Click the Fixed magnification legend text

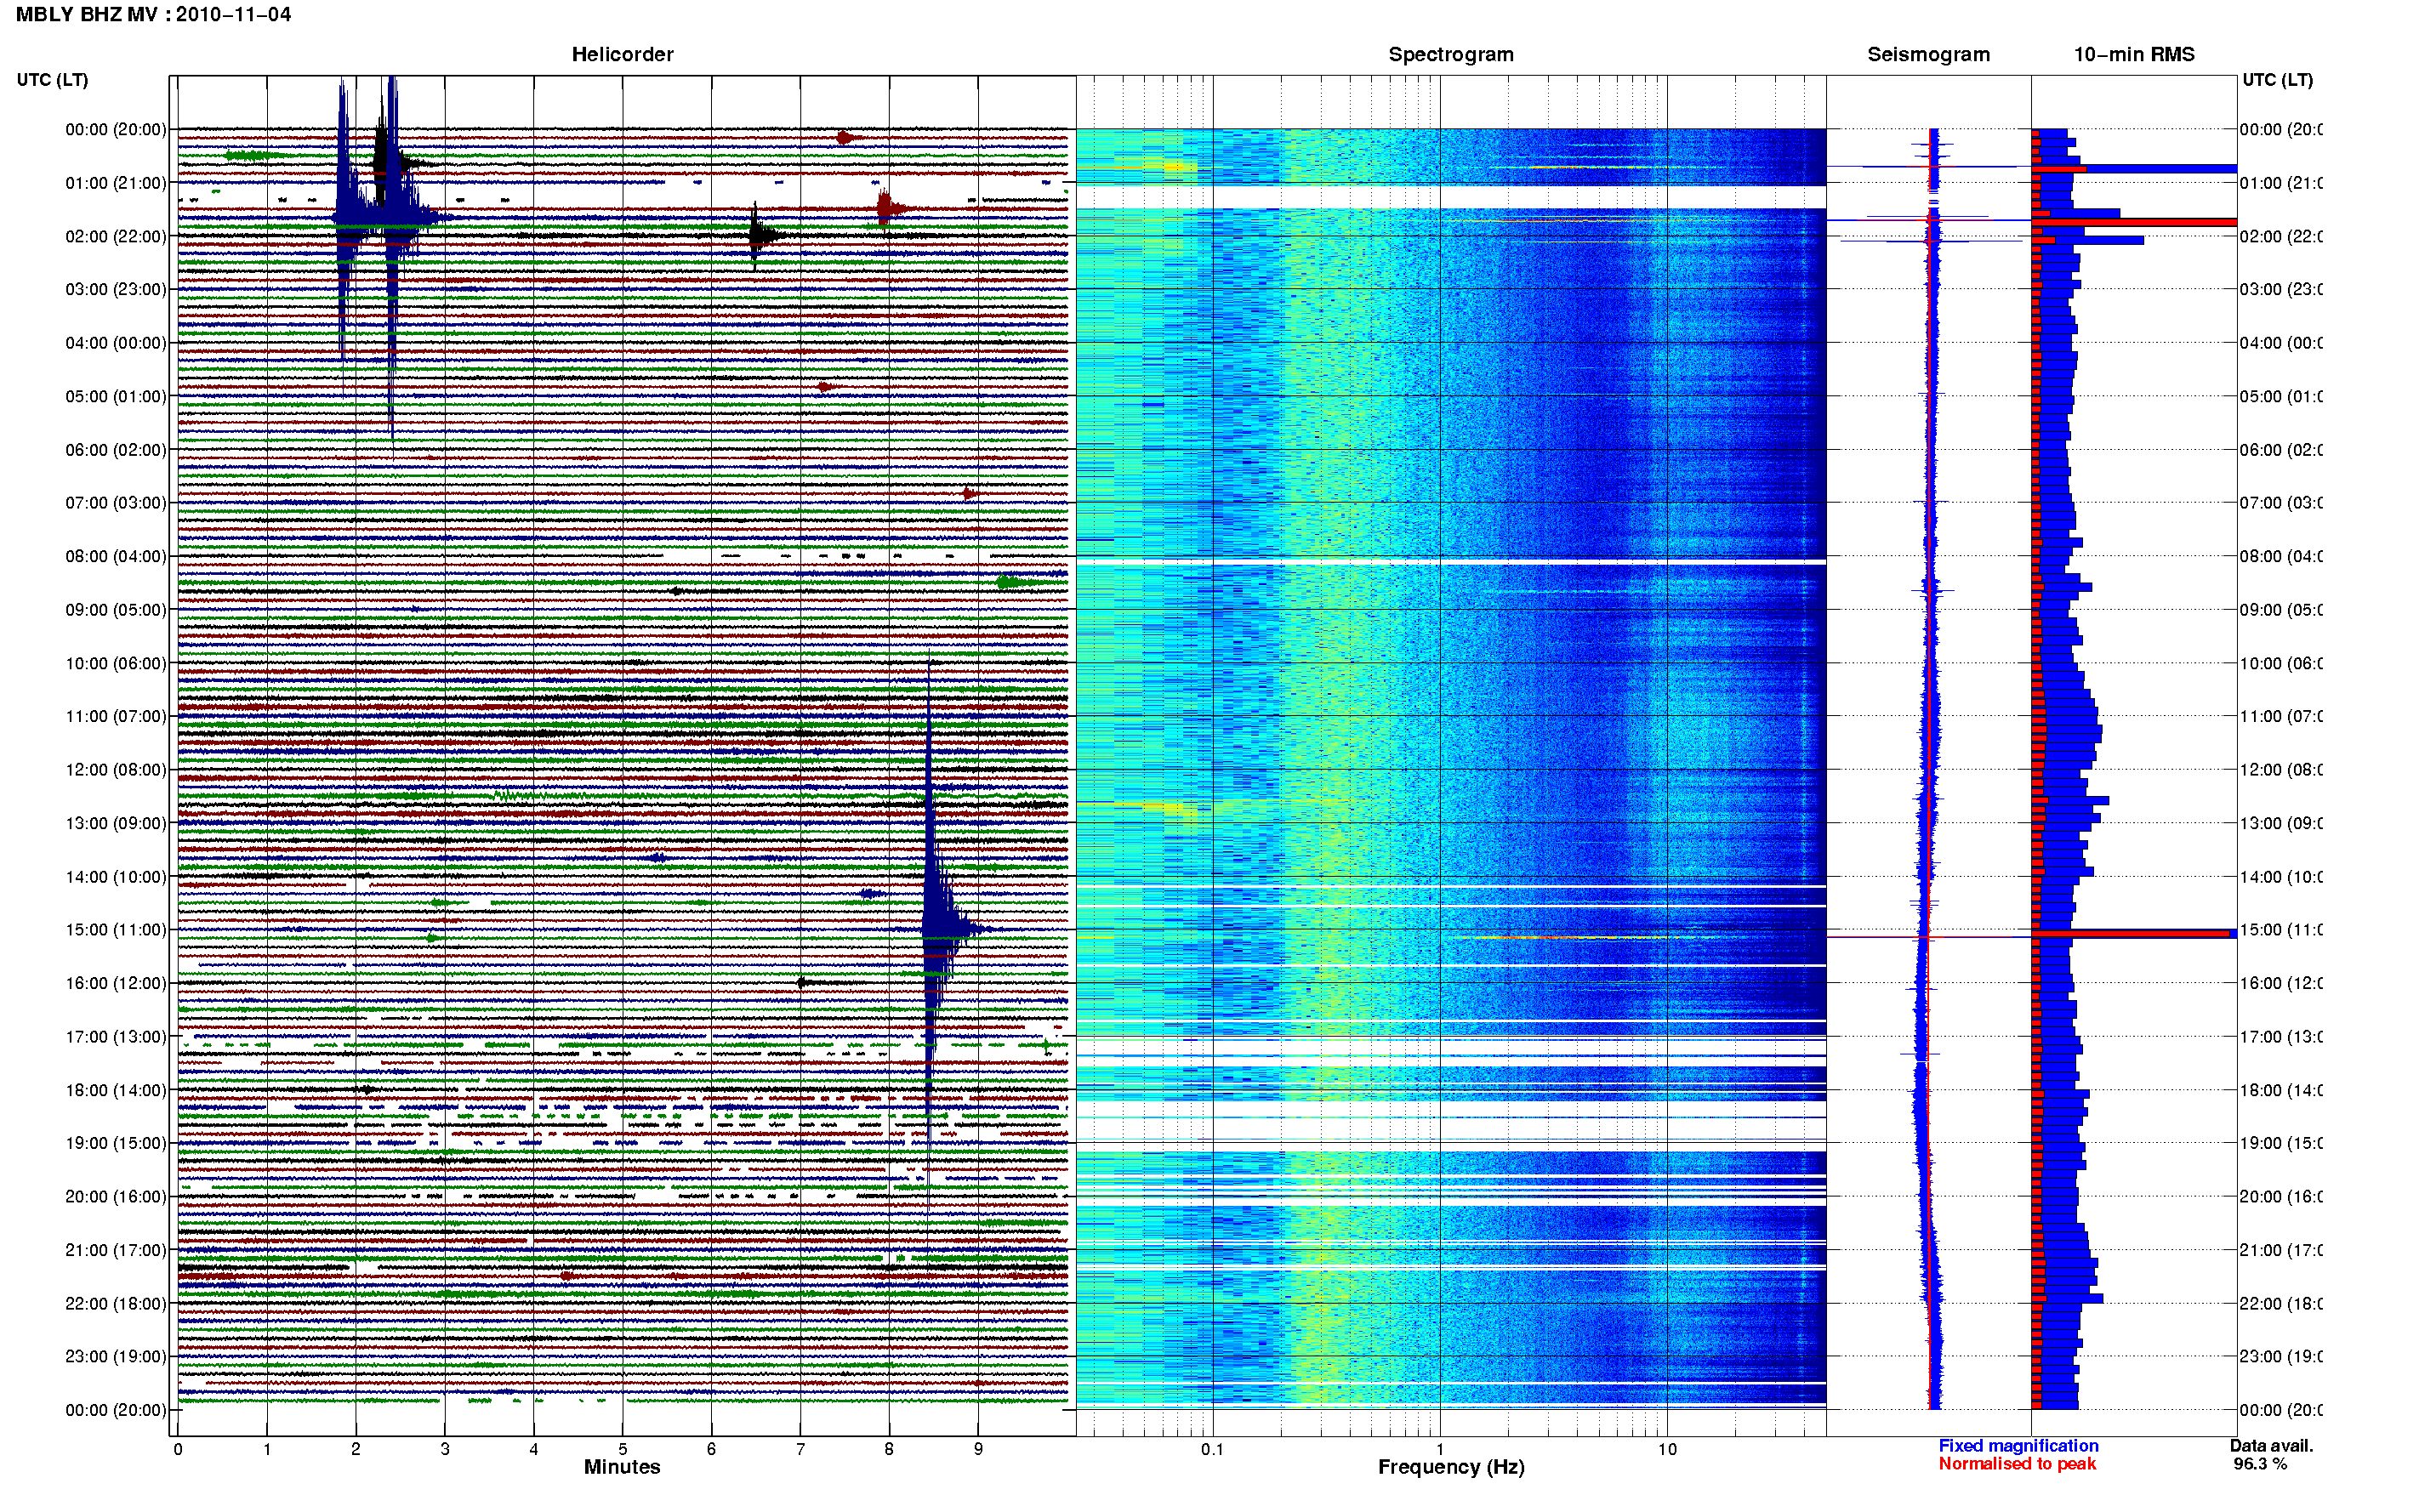(x=2018, y=1445)
